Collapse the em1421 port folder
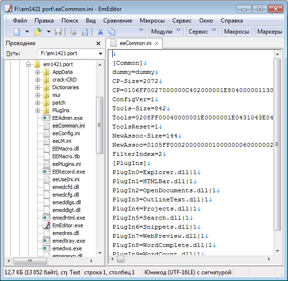This screenshot has width=288, height=281. [29, 64]
